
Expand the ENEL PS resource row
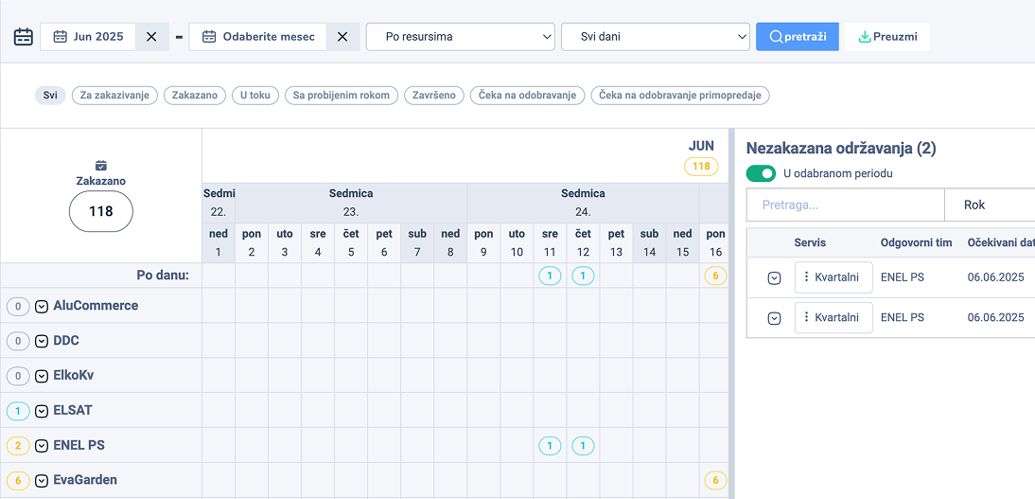pyautogui.click(x=42, y=445)
